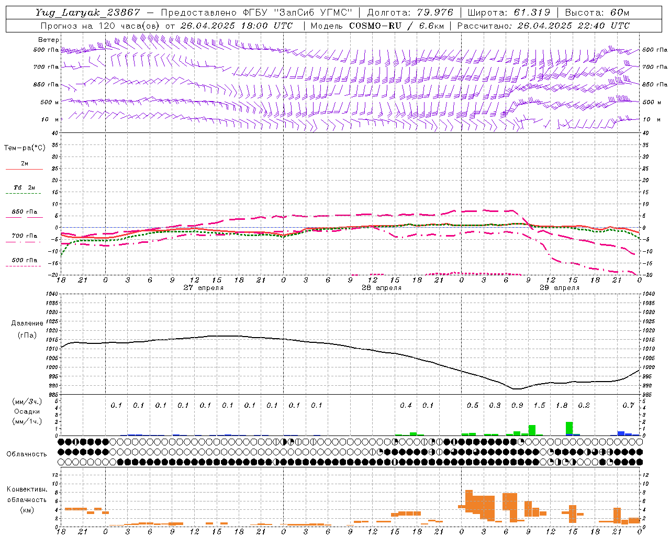Viewport: 670px width, 536px height.
Task: Select the (мм/3ч.) precipitation unit label
Action: [27, 401]
